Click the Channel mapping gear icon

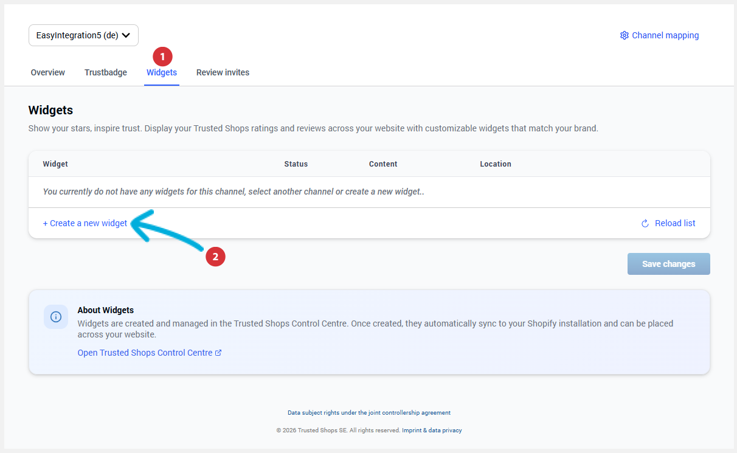click(x=624, y=35)
